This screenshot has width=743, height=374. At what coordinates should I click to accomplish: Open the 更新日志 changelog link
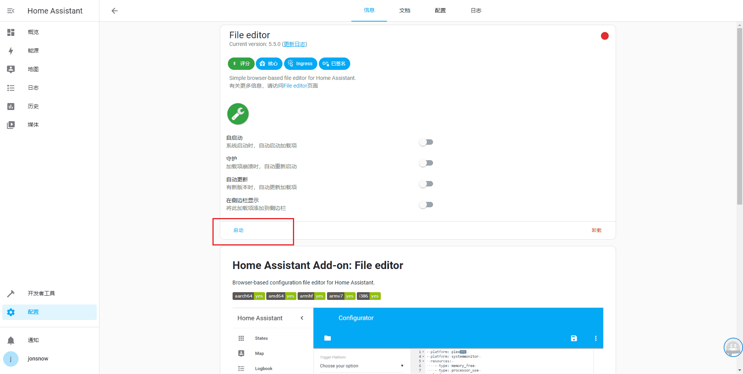[294, 44]
